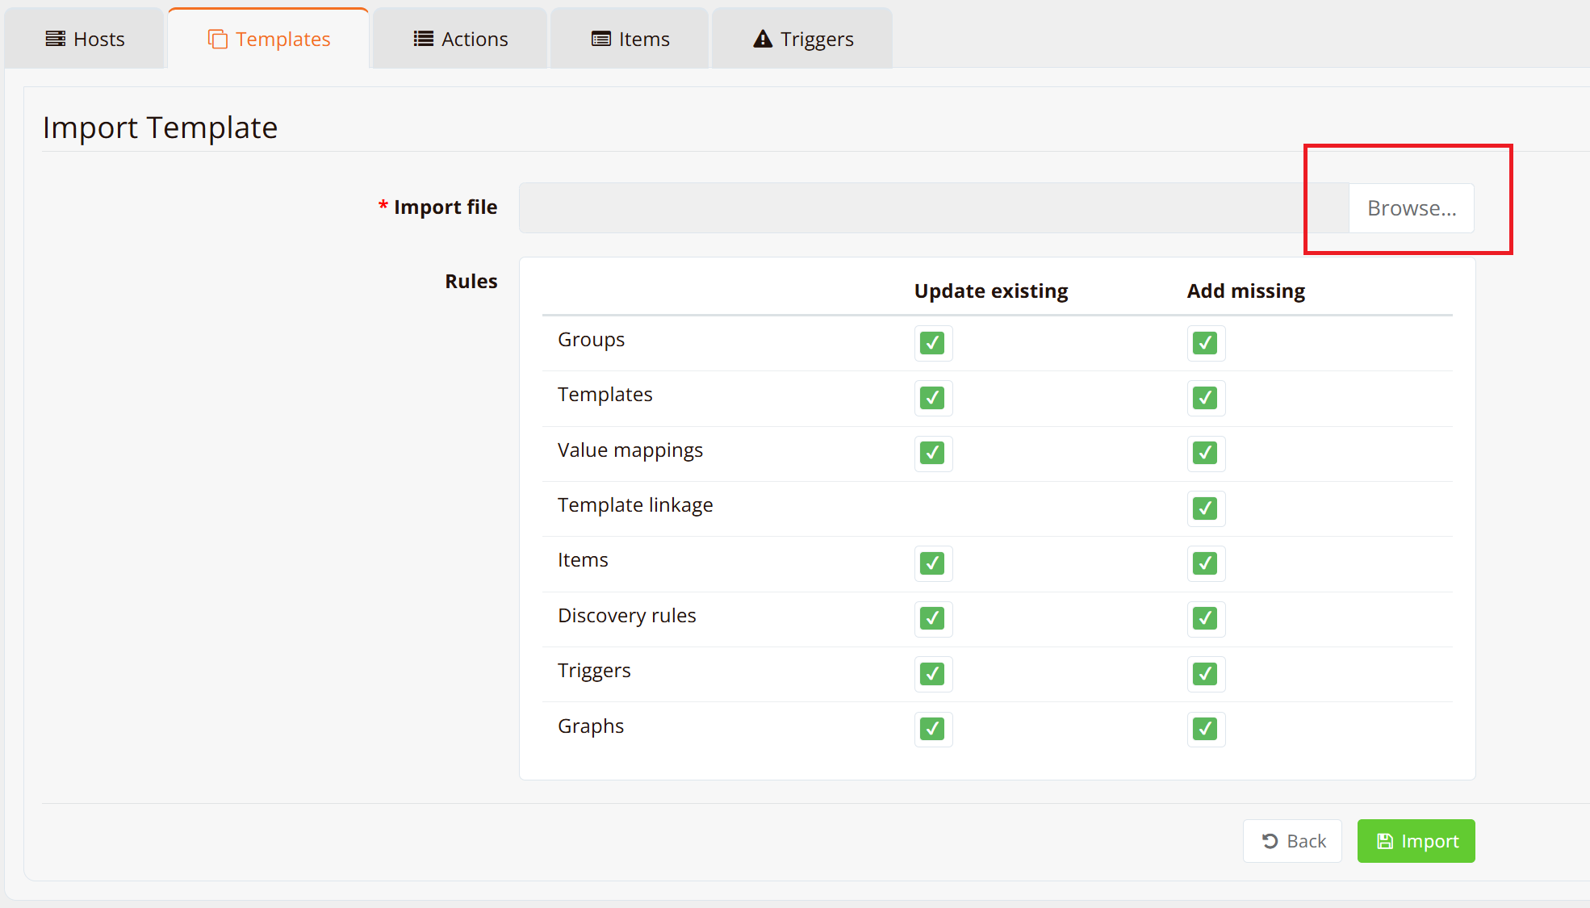This screenshot has width=1590, height=908.
Task: Click the Update existing column header
Action: (991, 291)
